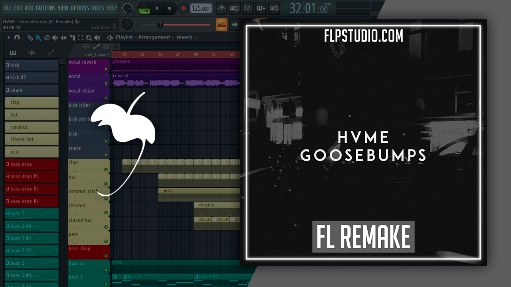
Task: Toggle mute on the clap track
Action: tap(106, 170)
